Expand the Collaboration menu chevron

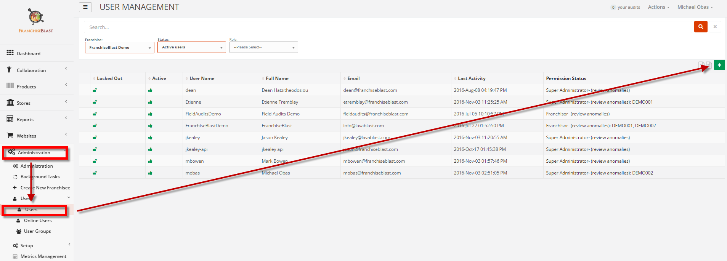point(66,69)
